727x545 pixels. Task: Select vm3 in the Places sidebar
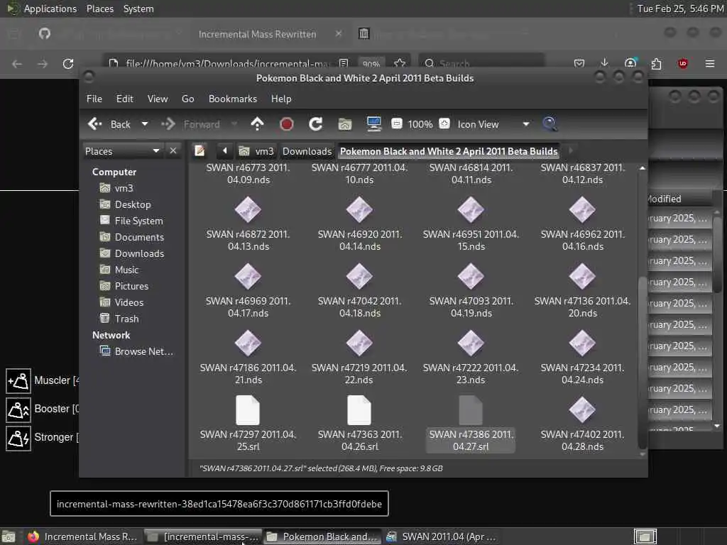pos(124,188)
